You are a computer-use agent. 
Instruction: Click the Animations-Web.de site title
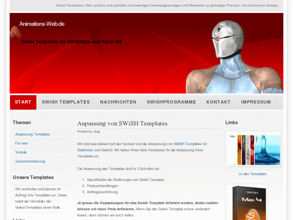point(42,24)
